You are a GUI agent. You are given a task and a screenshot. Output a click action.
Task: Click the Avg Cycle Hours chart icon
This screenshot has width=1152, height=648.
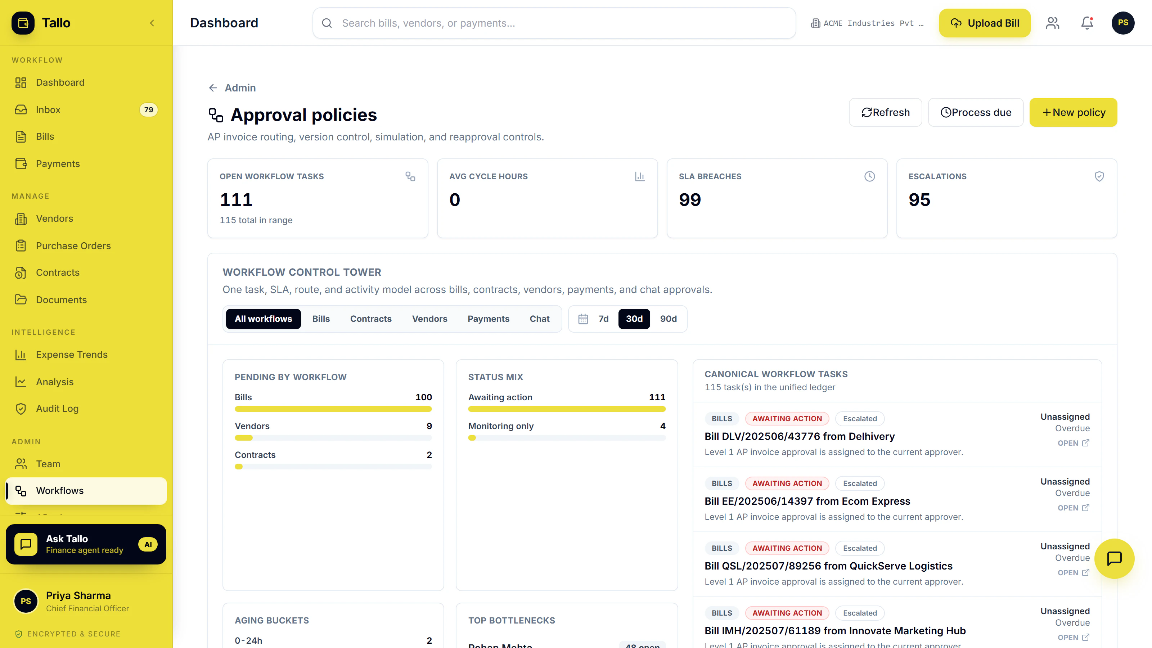coord(640,176)
